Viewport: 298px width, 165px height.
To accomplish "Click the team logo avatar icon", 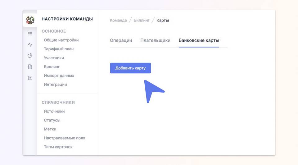I will pos(30,20).
